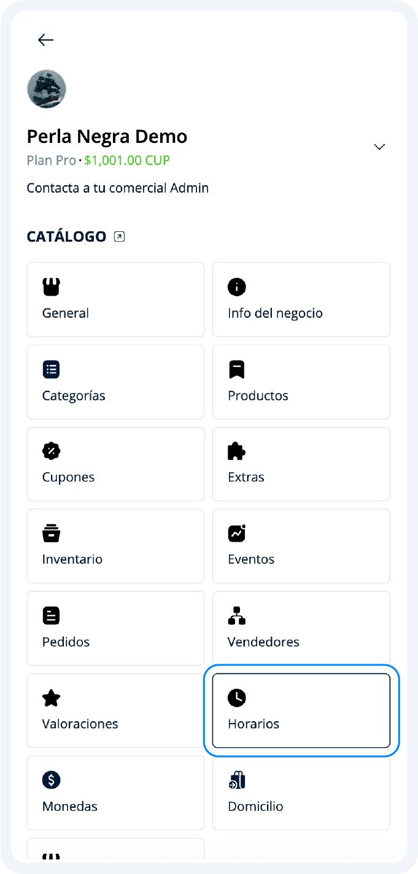Open the Monedas dollar coin icon

51,780
